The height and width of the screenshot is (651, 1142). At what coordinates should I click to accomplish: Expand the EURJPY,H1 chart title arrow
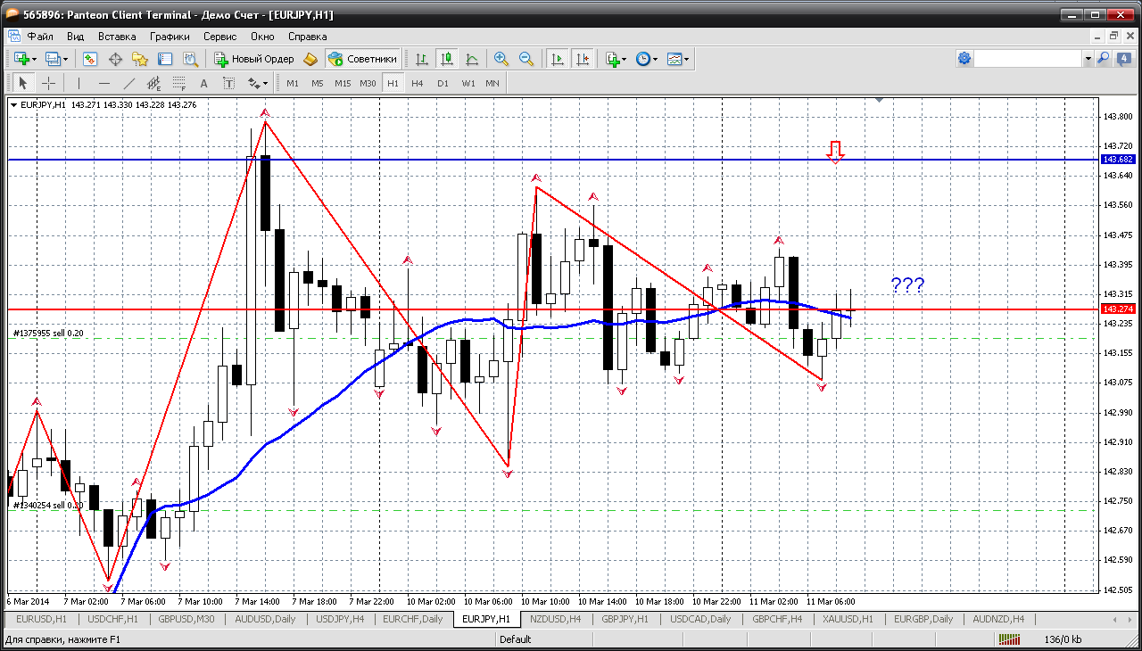[x=13, y=105]
